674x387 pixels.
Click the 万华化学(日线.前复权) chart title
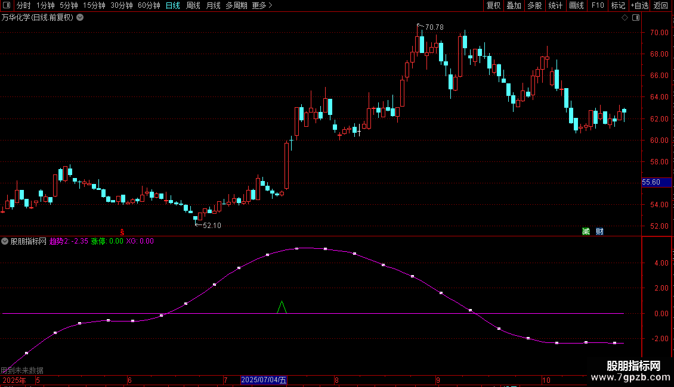38,18
